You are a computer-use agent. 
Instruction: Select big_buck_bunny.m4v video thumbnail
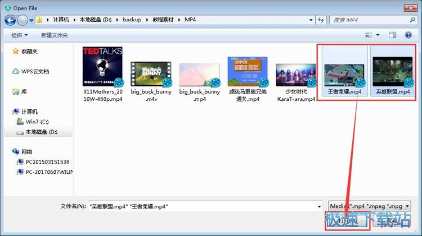pos(151,74)
